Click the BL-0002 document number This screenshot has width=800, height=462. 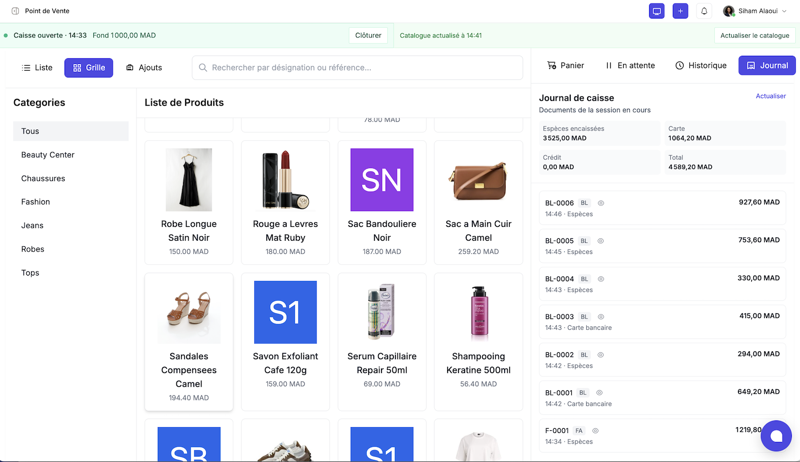[559, 355]
